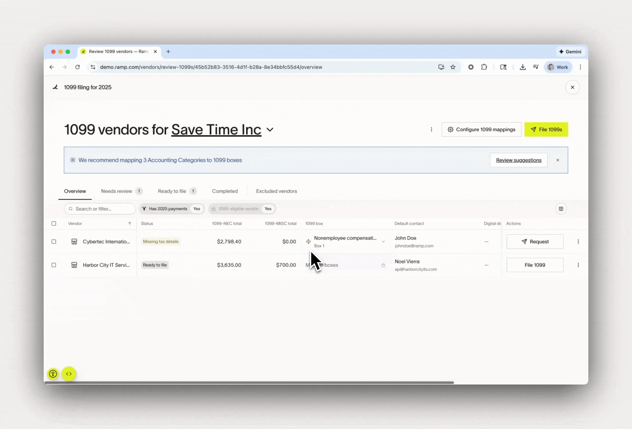Click the address bar URL
This screenshot has width=632, height=429.
pyautogui.click(x=211, y=67)
